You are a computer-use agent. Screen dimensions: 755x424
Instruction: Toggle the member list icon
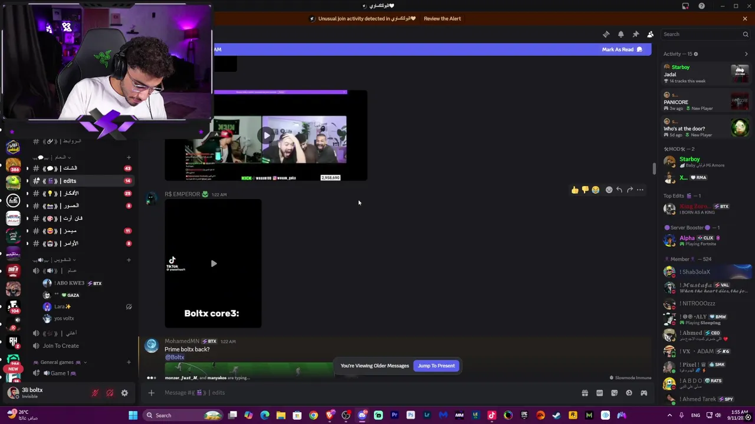pos(650,34)
